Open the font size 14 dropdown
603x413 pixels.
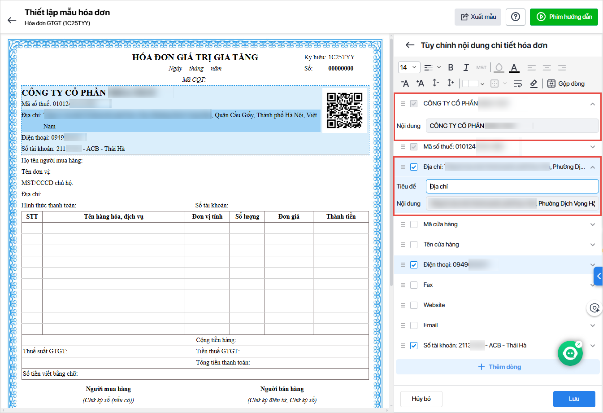pyautogui.click(x=409, y=67)
